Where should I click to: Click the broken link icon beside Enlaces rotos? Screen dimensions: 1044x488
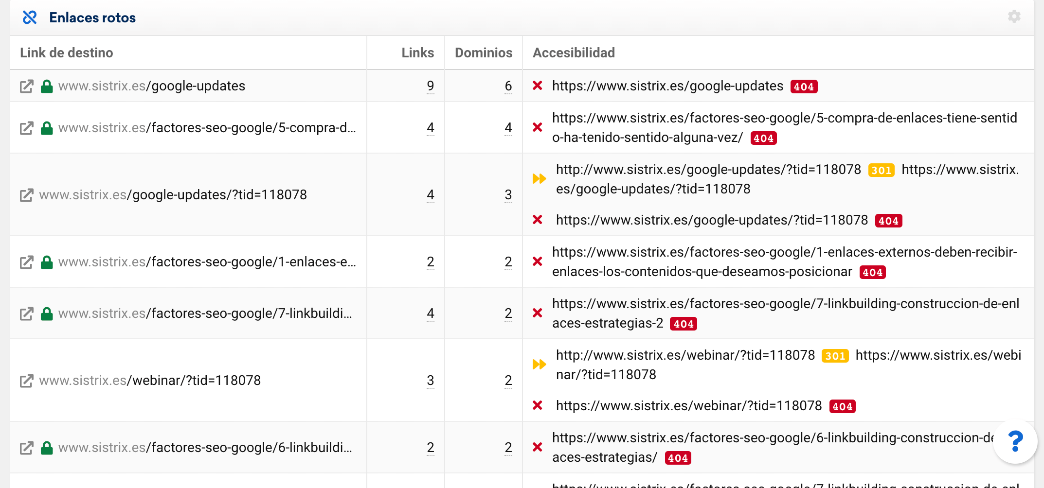[30, 17]
